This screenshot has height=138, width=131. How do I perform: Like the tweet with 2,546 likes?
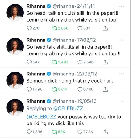(80, 62)
